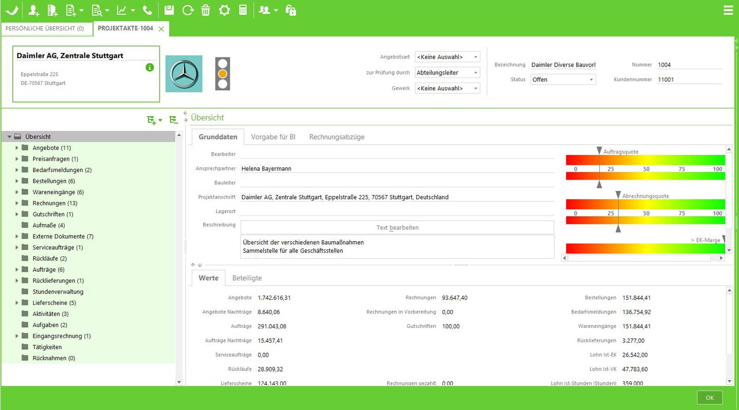Click the Kundennummer field showing 11001
This screenshot has width=739, height=410.
pos(689,80)
